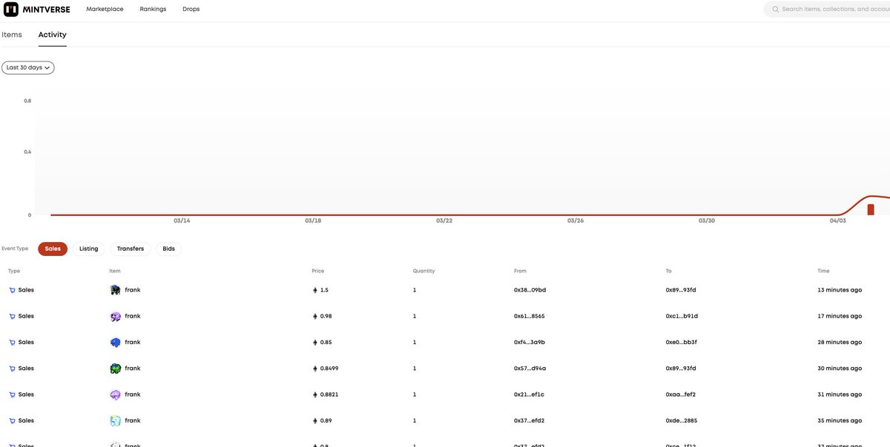Toggle the Bids event type filter
The image size is (890, 447).
click(168, 249)
